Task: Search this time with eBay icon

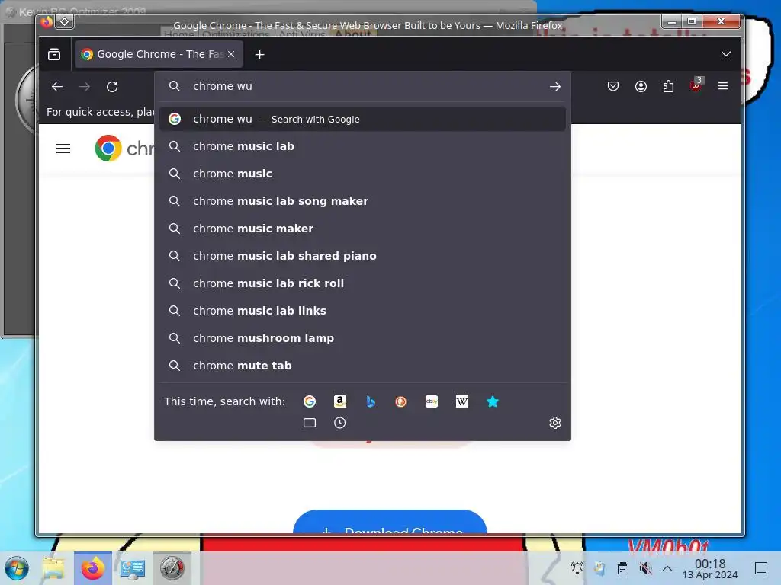Action: (432, 401)
